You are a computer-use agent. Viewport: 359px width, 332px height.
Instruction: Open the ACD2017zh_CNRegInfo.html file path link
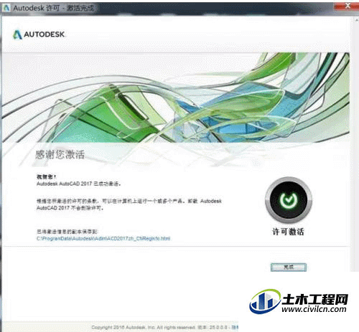(103, 238)
